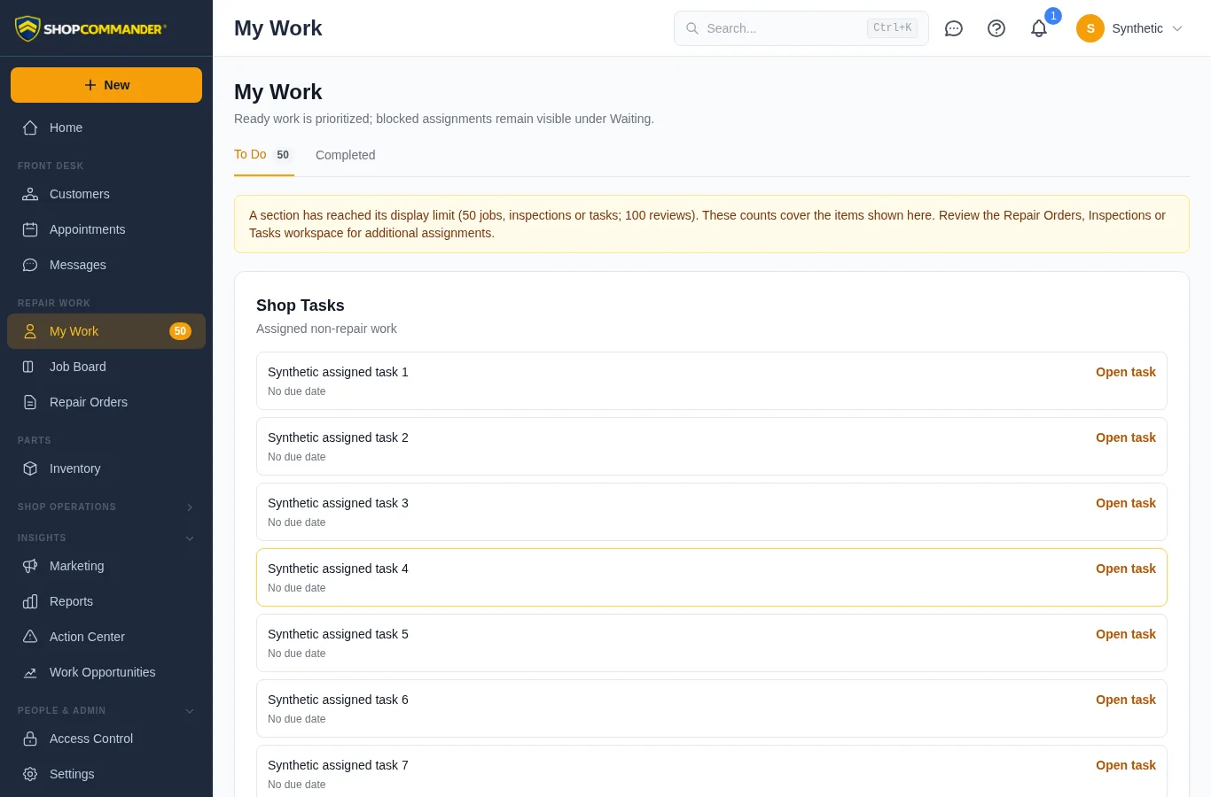Screen dimensions: 1211x797
Task: Open the notifications bell
Action: [x=1039, y=28]
